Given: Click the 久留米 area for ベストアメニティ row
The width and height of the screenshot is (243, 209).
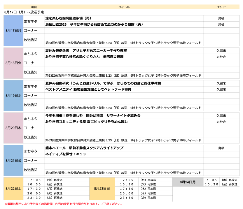Looking at the screenshot, I should tap(221, 89).
